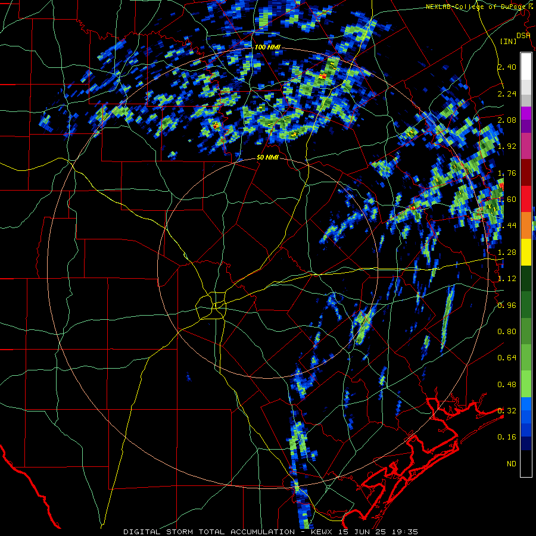Click the [IN] units label

509,42
